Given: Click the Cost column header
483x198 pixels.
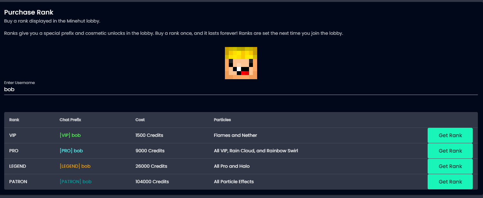Looking at the screenshot, I should (140, 120).
